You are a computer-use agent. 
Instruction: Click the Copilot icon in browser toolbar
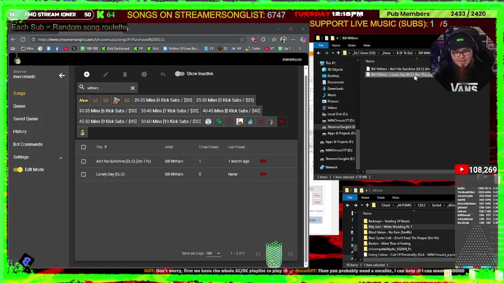click(303, 39)
